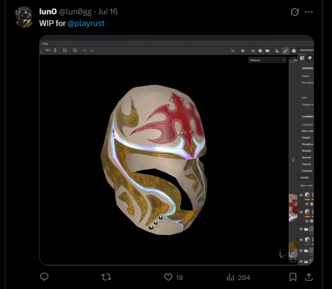Image resolution: width=332 pixels, height=289 pixels.
Task: Toggle the bottom open-folder layer's eye icon
Action: click(x=301, y=261)
